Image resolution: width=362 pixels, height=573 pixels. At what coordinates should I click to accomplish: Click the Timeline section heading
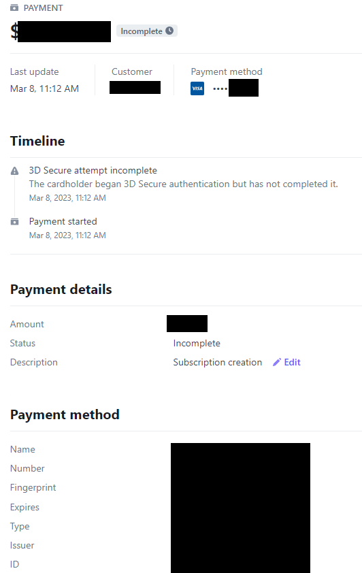[37, 141]
